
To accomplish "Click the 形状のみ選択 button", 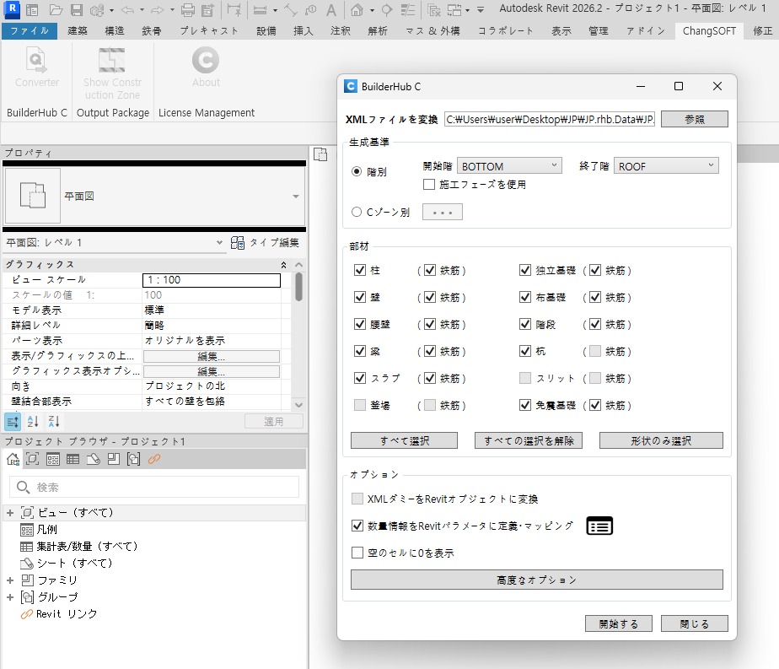I will coord(661,440).
